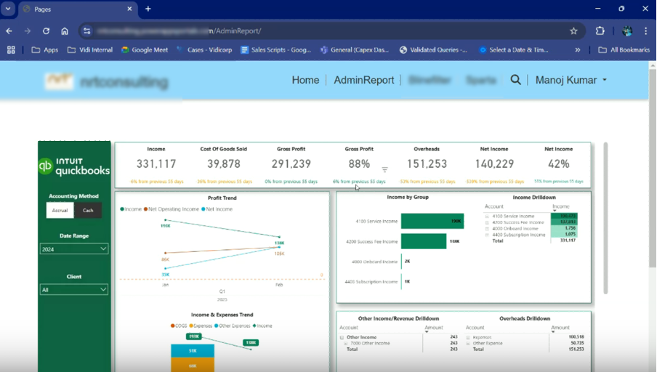Click the QuickBooks logo in the sidebar
This screenshot has width=657, height=372.
pyautogui.click(x=74, y=166)
